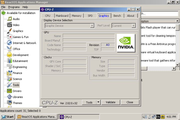This screenshot has width=180, height=120.
Task: Minimize the CPU-Z window
Action: click(129, 9)
